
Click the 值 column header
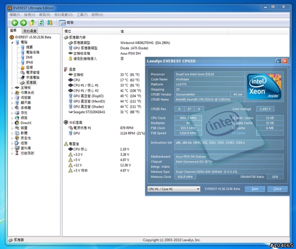point(173,31)
